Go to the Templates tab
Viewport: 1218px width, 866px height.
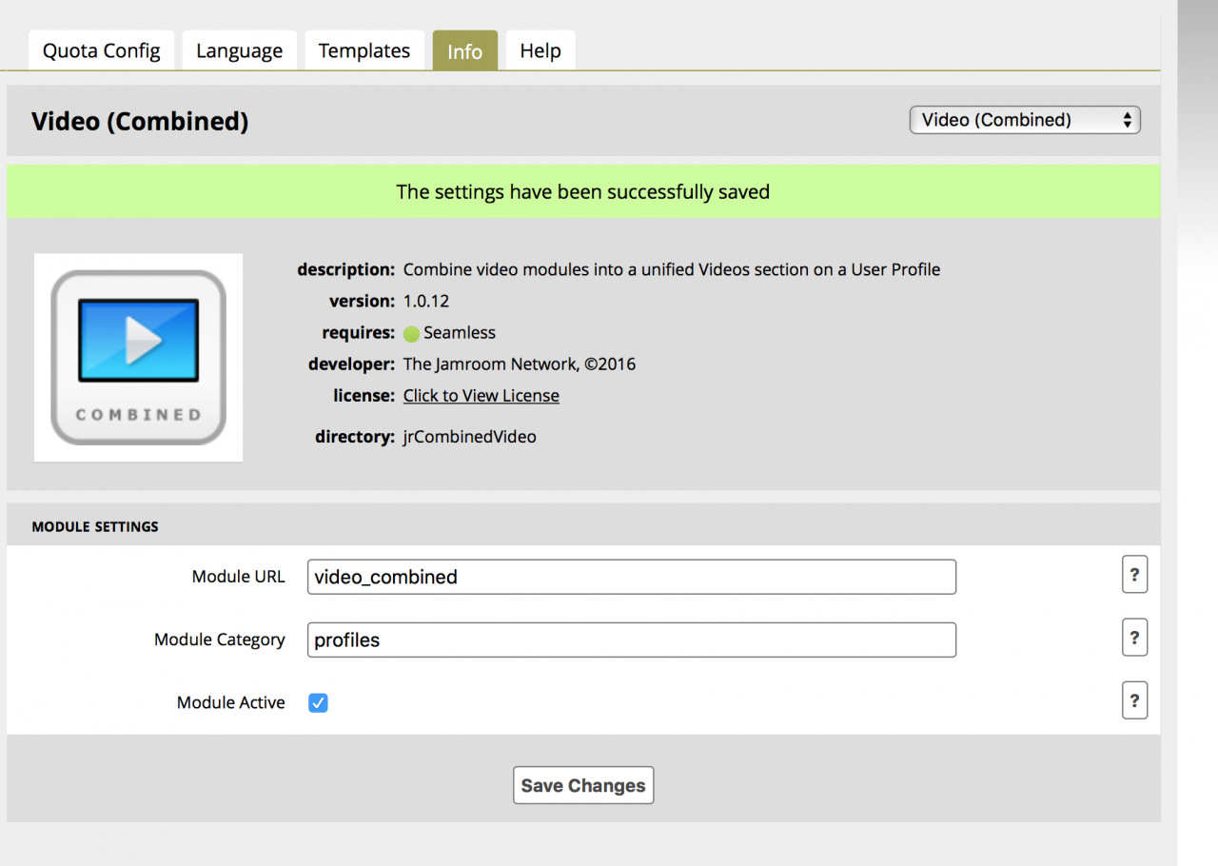363,50
